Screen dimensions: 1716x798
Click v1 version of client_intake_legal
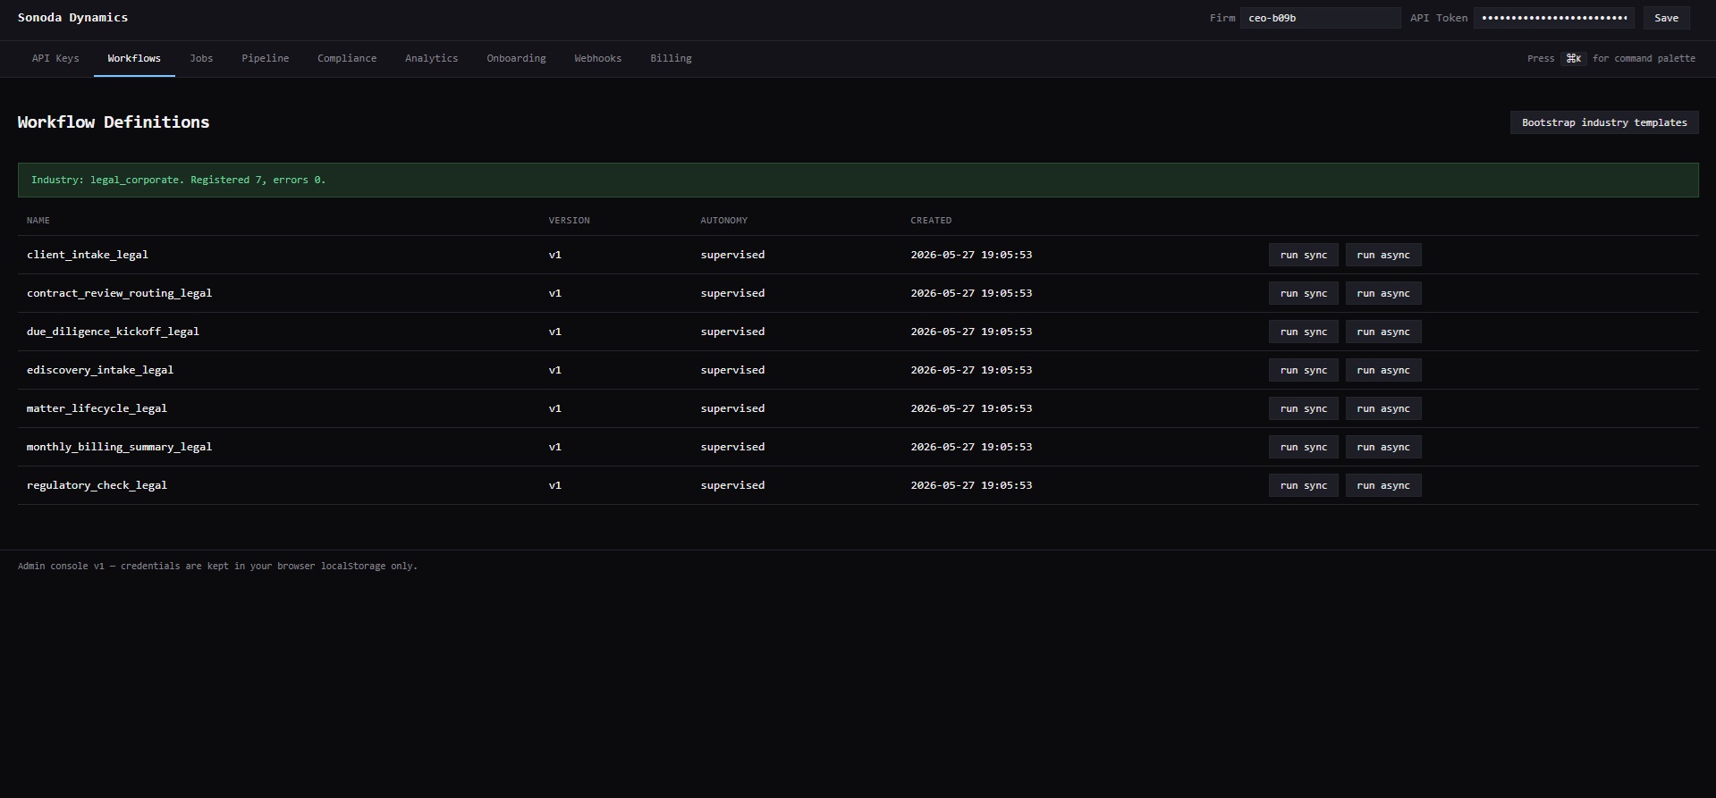554,255
